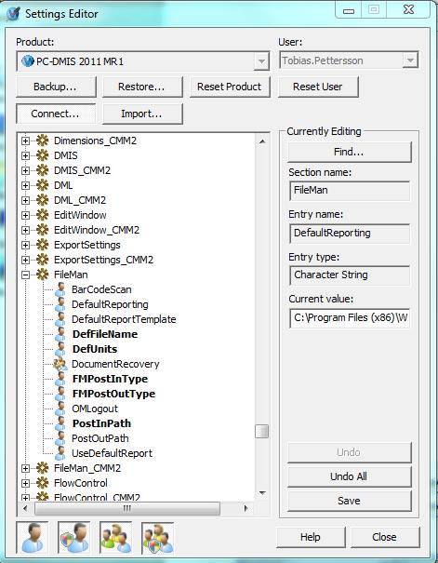
Task: Open the Connect... dialog
Action: [56, 114]
